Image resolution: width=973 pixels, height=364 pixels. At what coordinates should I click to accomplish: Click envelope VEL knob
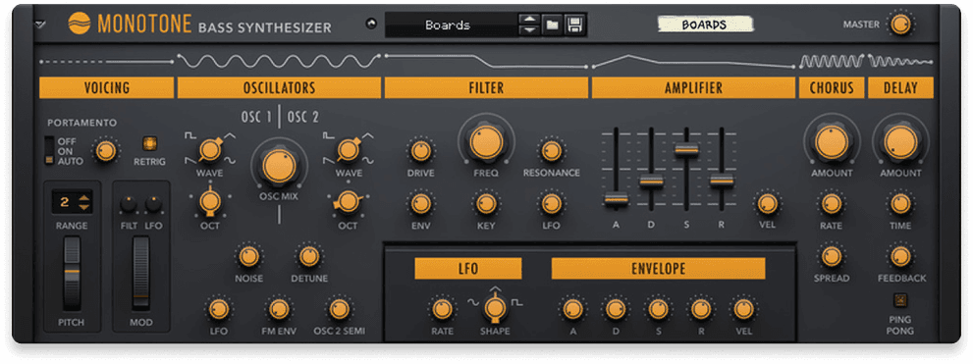point(743,309)
